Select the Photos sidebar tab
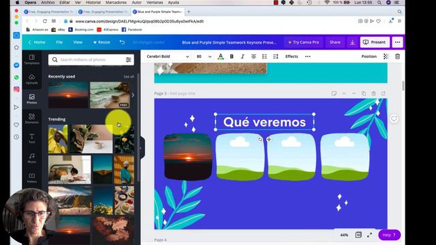Image resolution: width=436 pixels, height=245 pixels. pos(32,99)
